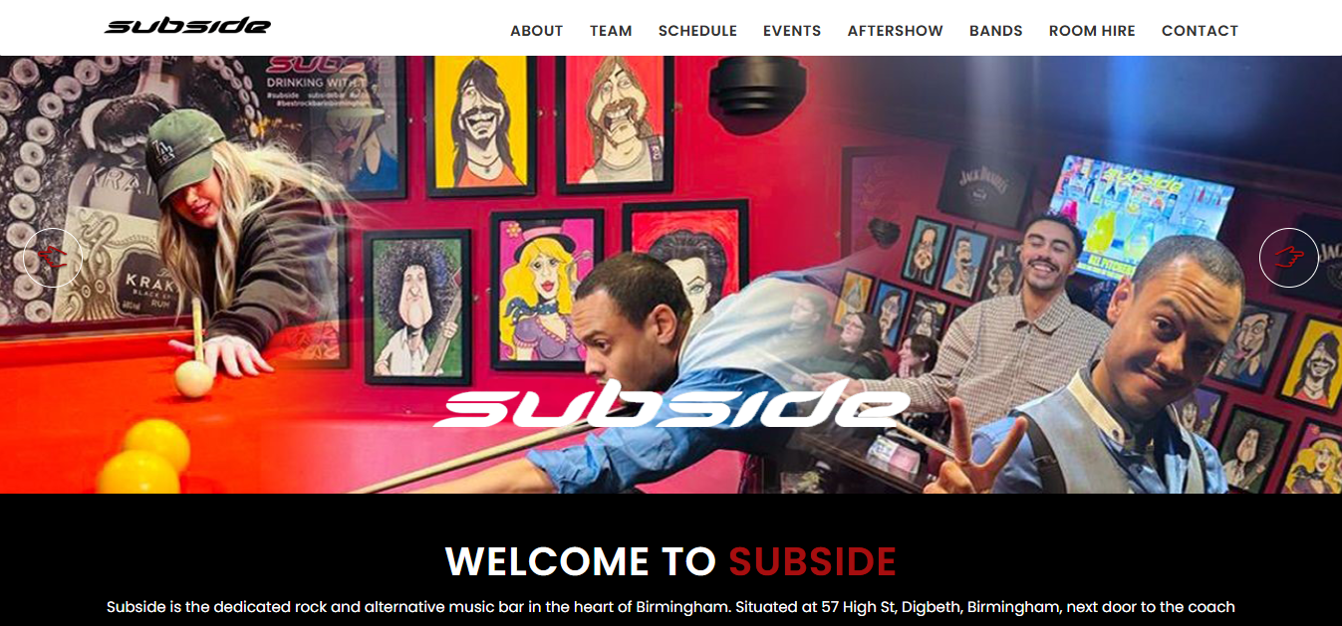Click the Welcome to Subside heading

point(671,561)
